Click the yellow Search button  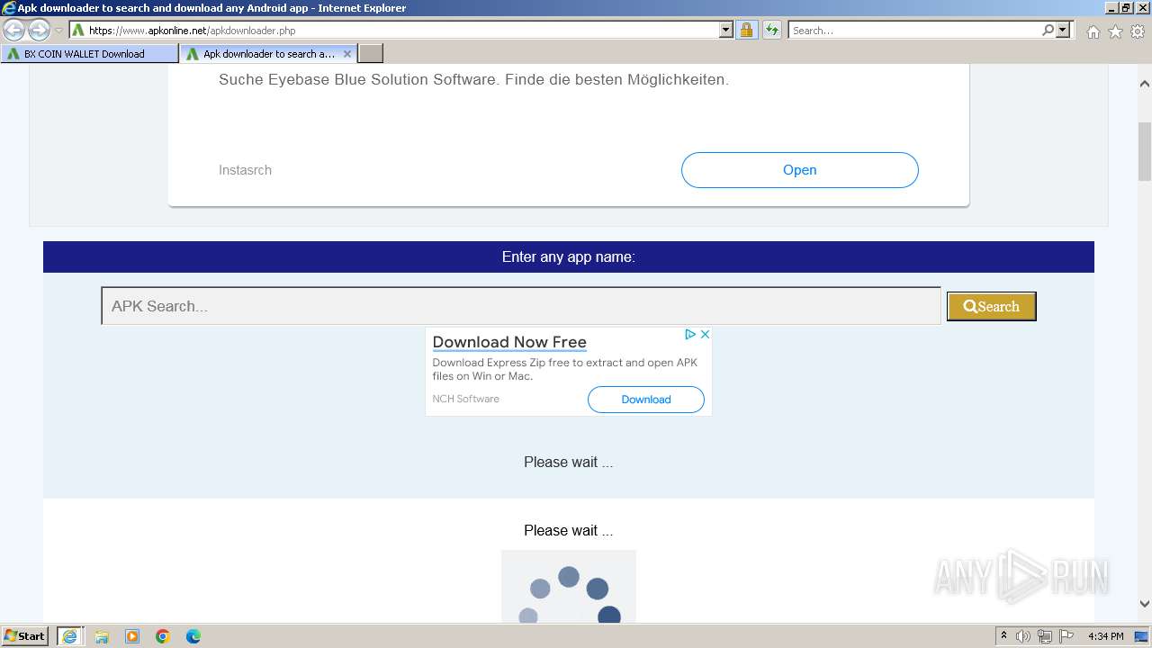pyautogui.click(x=991, y=306)
